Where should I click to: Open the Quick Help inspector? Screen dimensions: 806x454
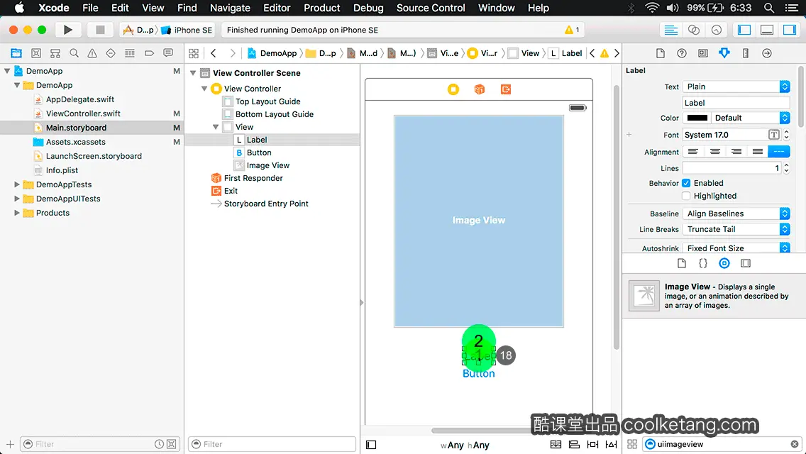pyautogui.click(x=682, y=53)
